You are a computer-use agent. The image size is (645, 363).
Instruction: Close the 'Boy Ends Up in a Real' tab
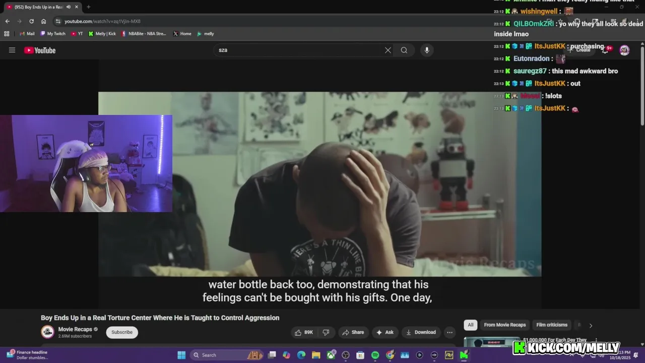[x=77, y=7]
